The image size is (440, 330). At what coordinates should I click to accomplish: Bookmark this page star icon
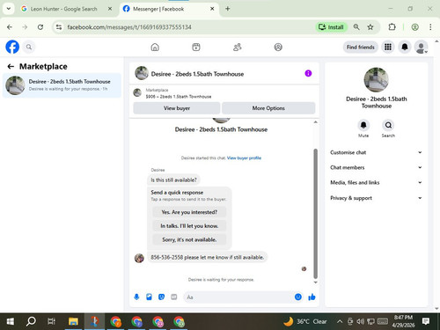pyautogui.click(x=370, y=27)
